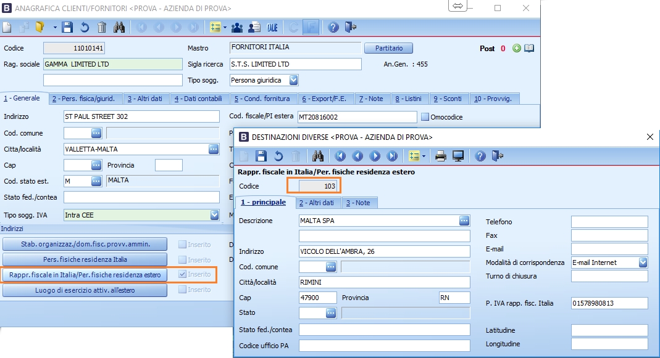Click the P. IVA rappr. fisc. Italia field
The height and width of the screenshot is (358, 660).
pyautogui.click(x=609, y=303)
